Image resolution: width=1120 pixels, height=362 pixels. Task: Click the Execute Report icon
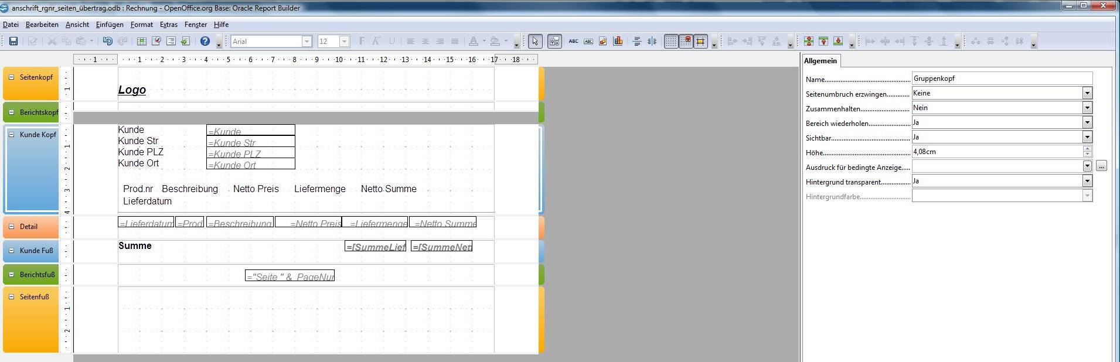click(x=185, y=41)
